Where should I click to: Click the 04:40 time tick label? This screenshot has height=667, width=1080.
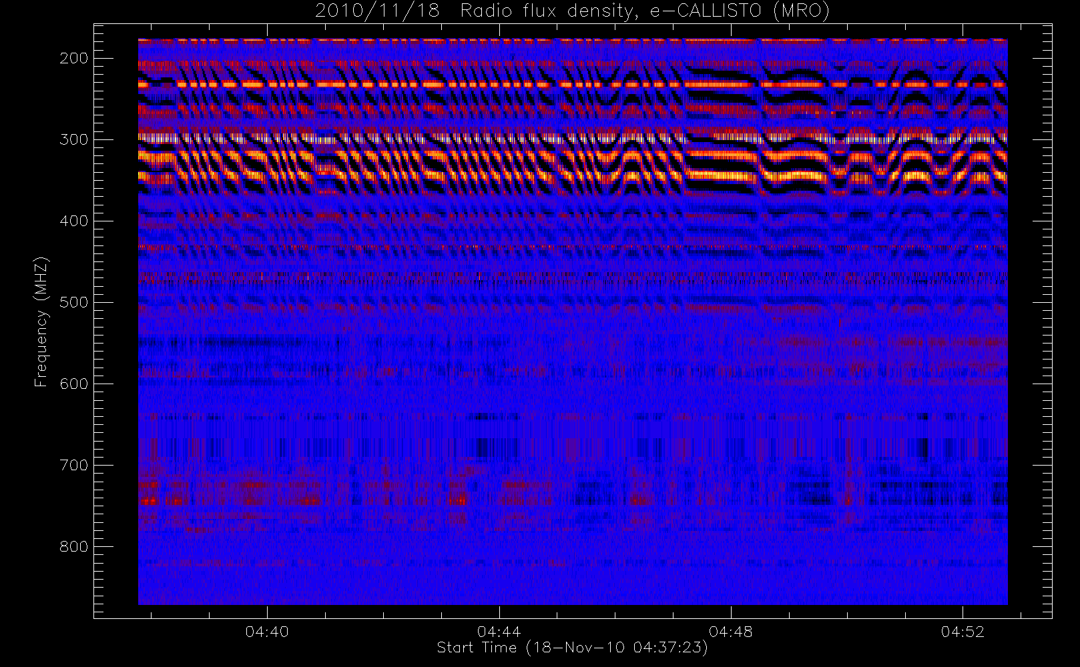click(267, 632)
